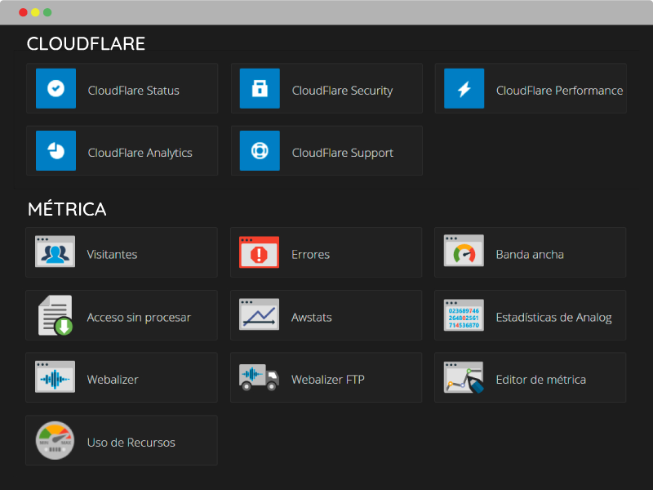Click the Webalizer FTP truck icon
Viewport: 653px width, 490px height.
click(x=259, y=377)
